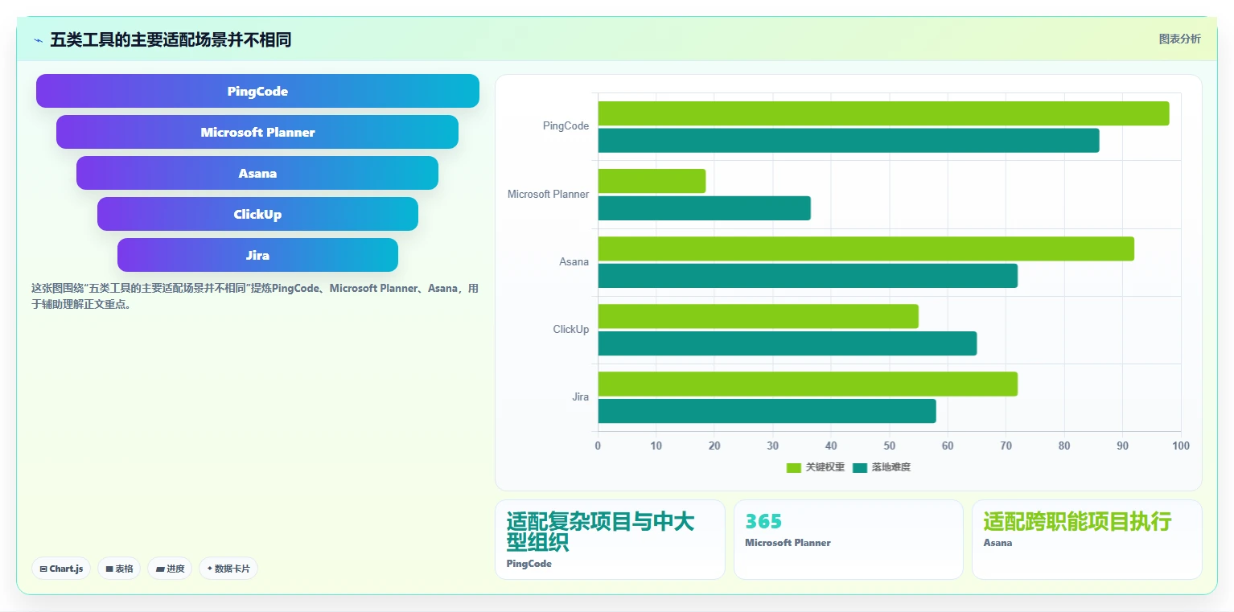Select the ClickUp funnel bar
The image size is (1234, 612).
pyautogui.click(x=257, y=214)
